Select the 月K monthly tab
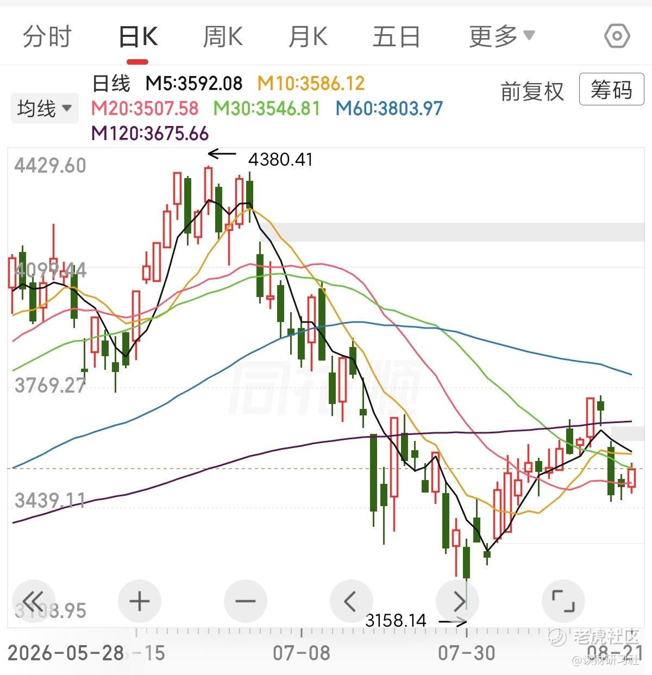652x675 pixels. point(308,36)
